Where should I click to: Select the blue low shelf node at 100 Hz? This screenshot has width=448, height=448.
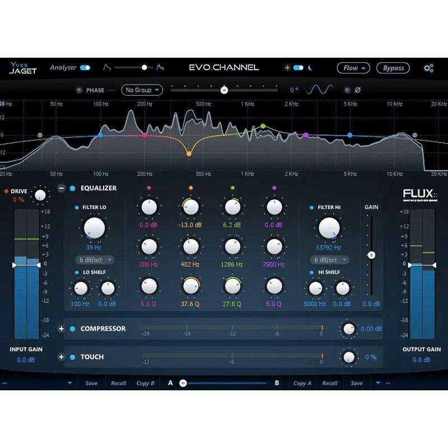click(x=100, y=135)
